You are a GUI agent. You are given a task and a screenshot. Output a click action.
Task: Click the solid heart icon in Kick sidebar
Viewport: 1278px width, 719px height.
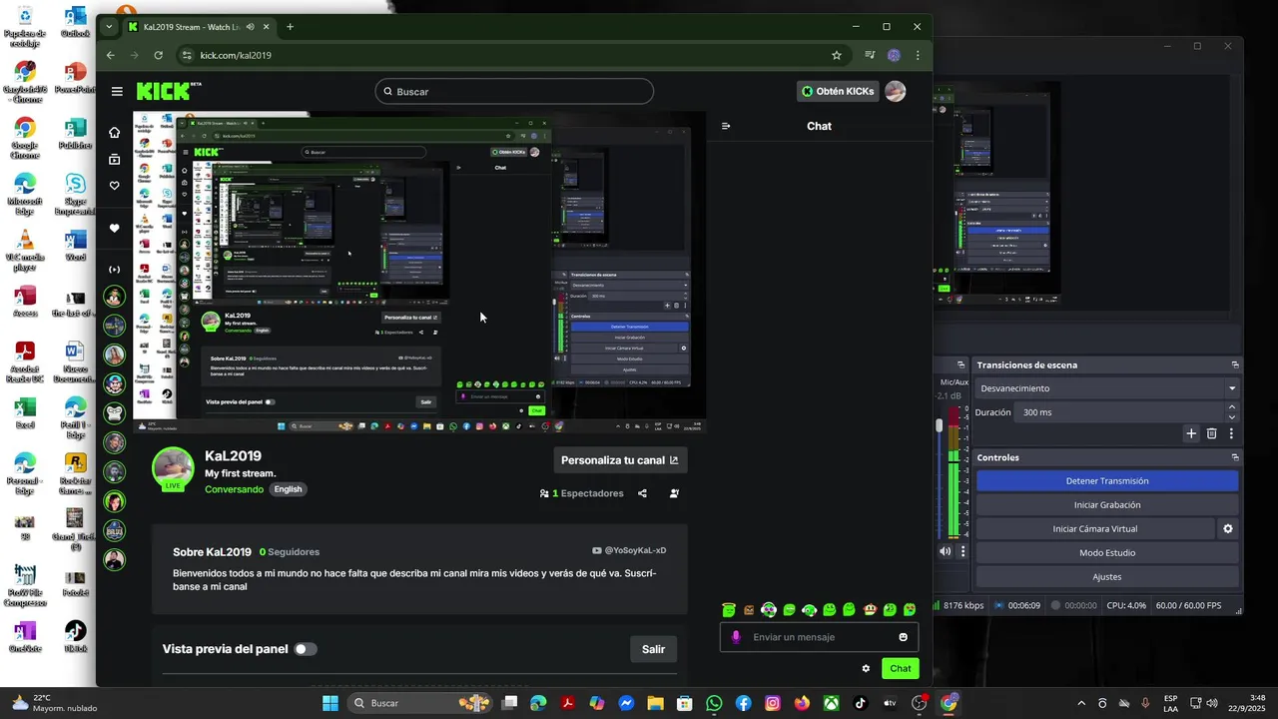[115, 228]
